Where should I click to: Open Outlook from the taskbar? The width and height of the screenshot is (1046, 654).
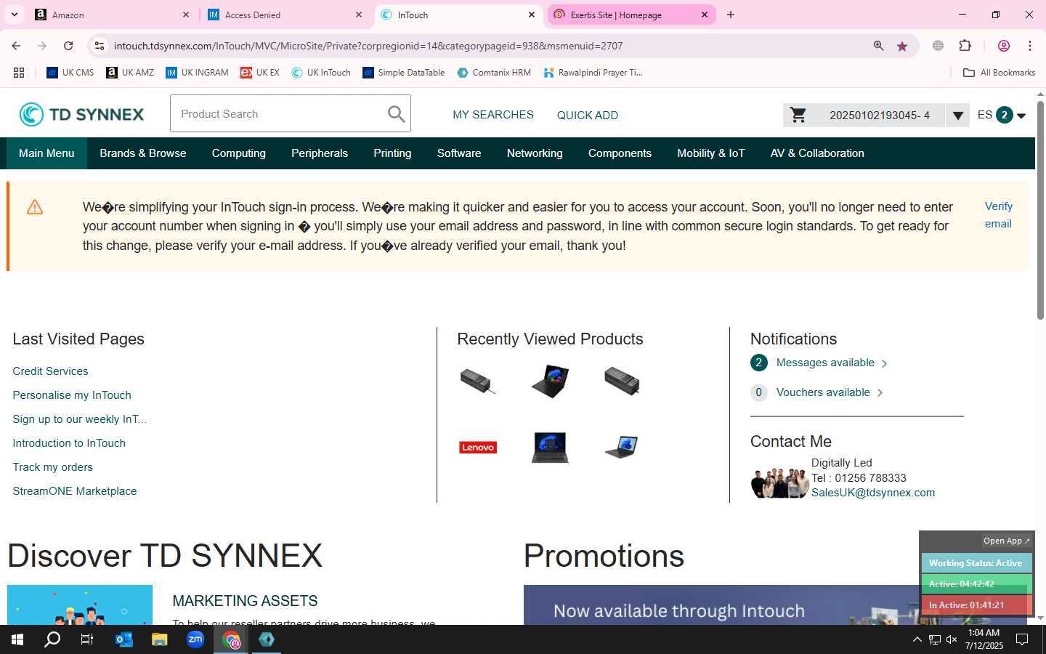(x=124, y=639)
